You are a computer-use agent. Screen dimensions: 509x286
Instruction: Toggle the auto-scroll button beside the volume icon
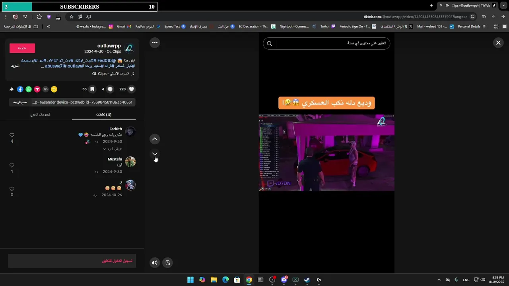click(168, 263)
